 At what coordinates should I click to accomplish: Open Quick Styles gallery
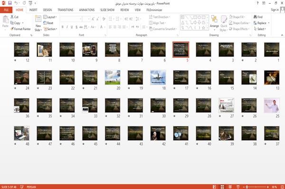coord(224,24)
